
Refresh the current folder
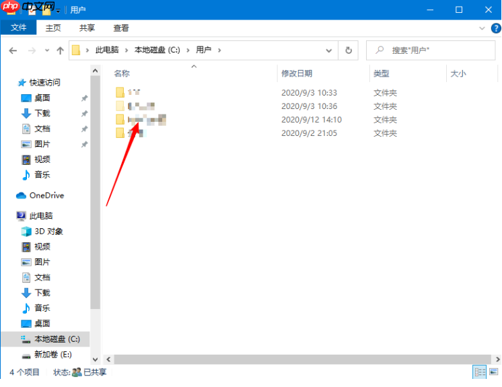point(349,50)
